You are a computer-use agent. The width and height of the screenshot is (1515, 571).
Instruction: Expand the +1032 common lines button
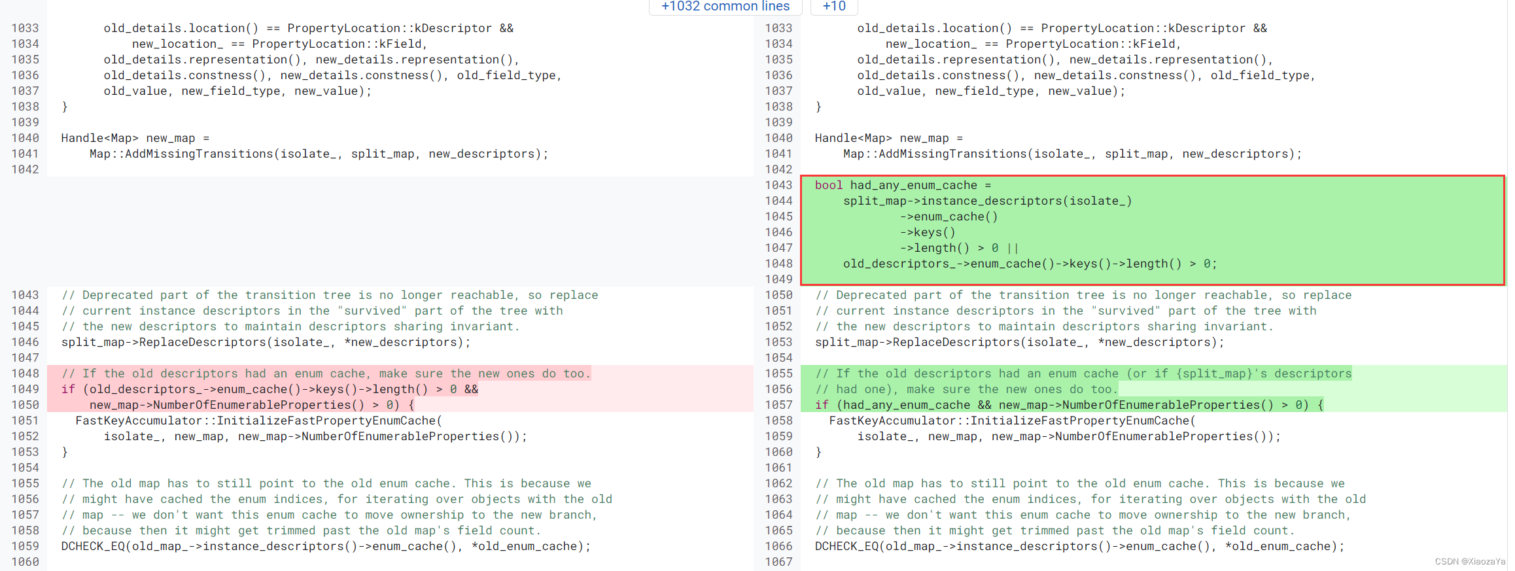tap(725, 7)
